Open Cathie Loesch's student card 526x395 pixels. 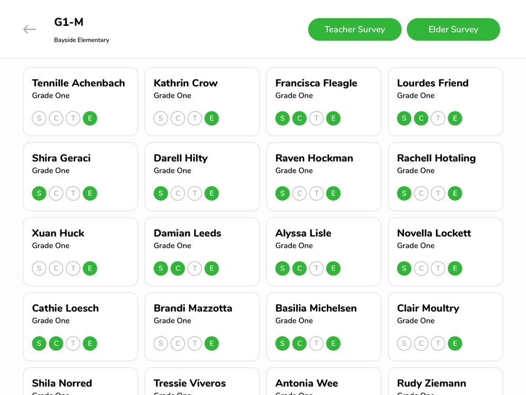tap(80, 327)
